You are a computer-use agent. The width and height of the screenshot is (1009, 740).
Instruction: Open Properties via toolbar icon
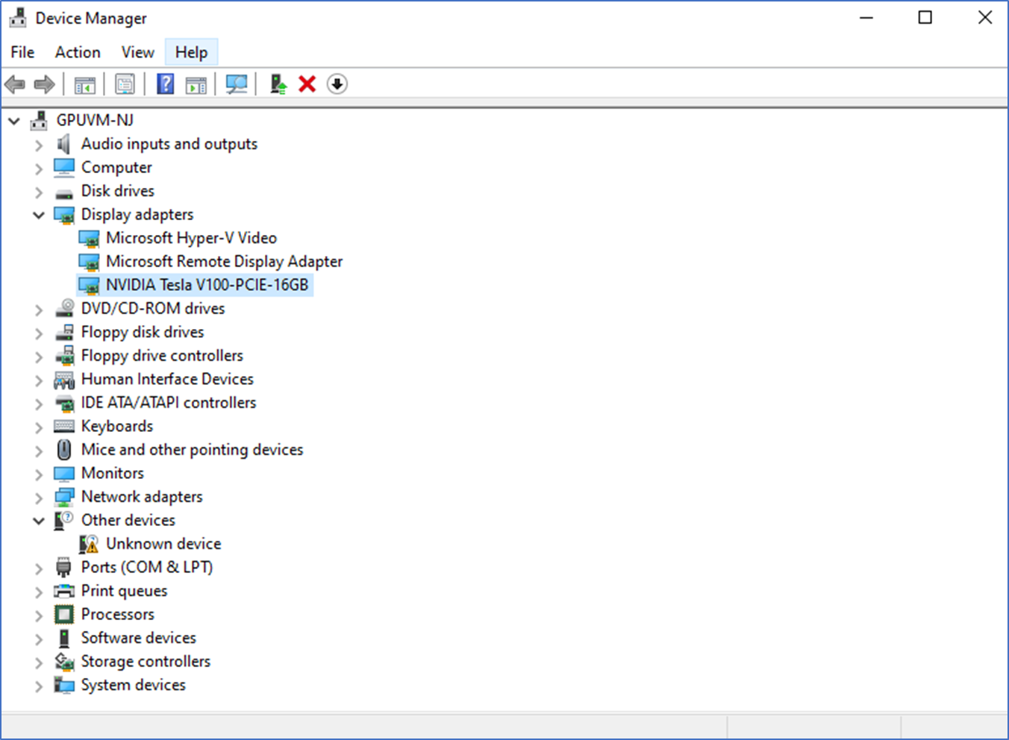pyautogui.click(x=125, y=84)
